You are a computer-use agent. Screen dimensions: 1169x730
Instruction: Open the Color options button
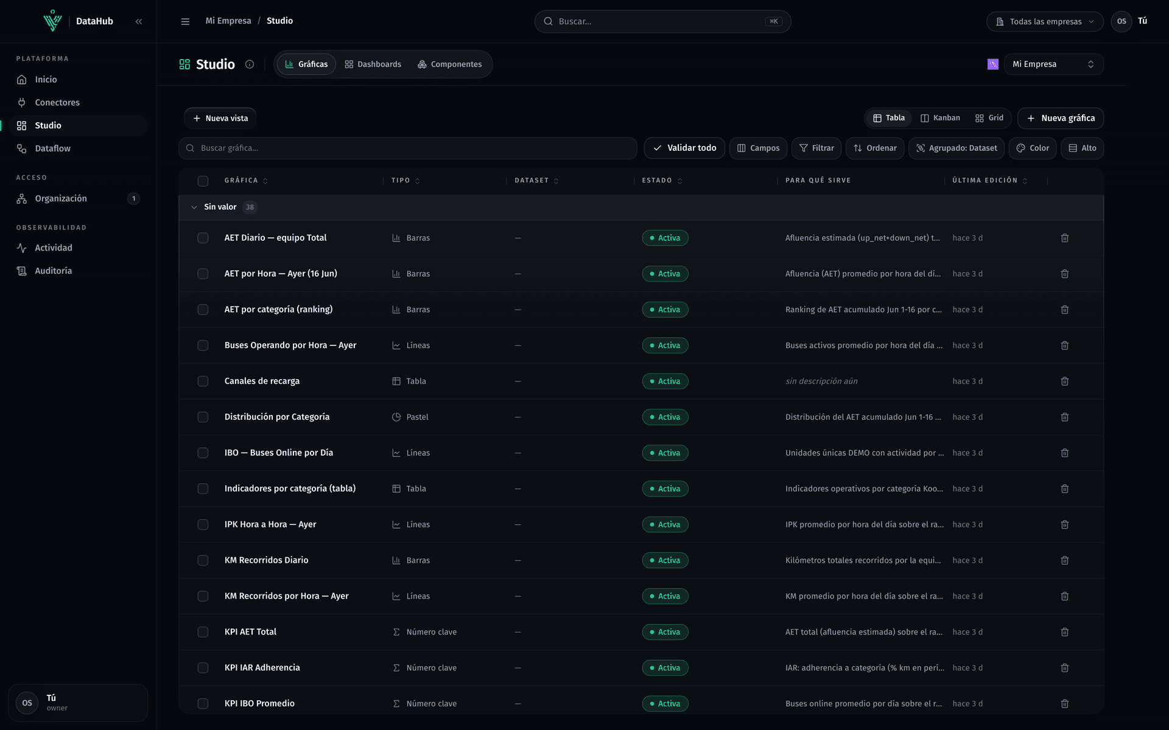click(x=1033, y=148)
